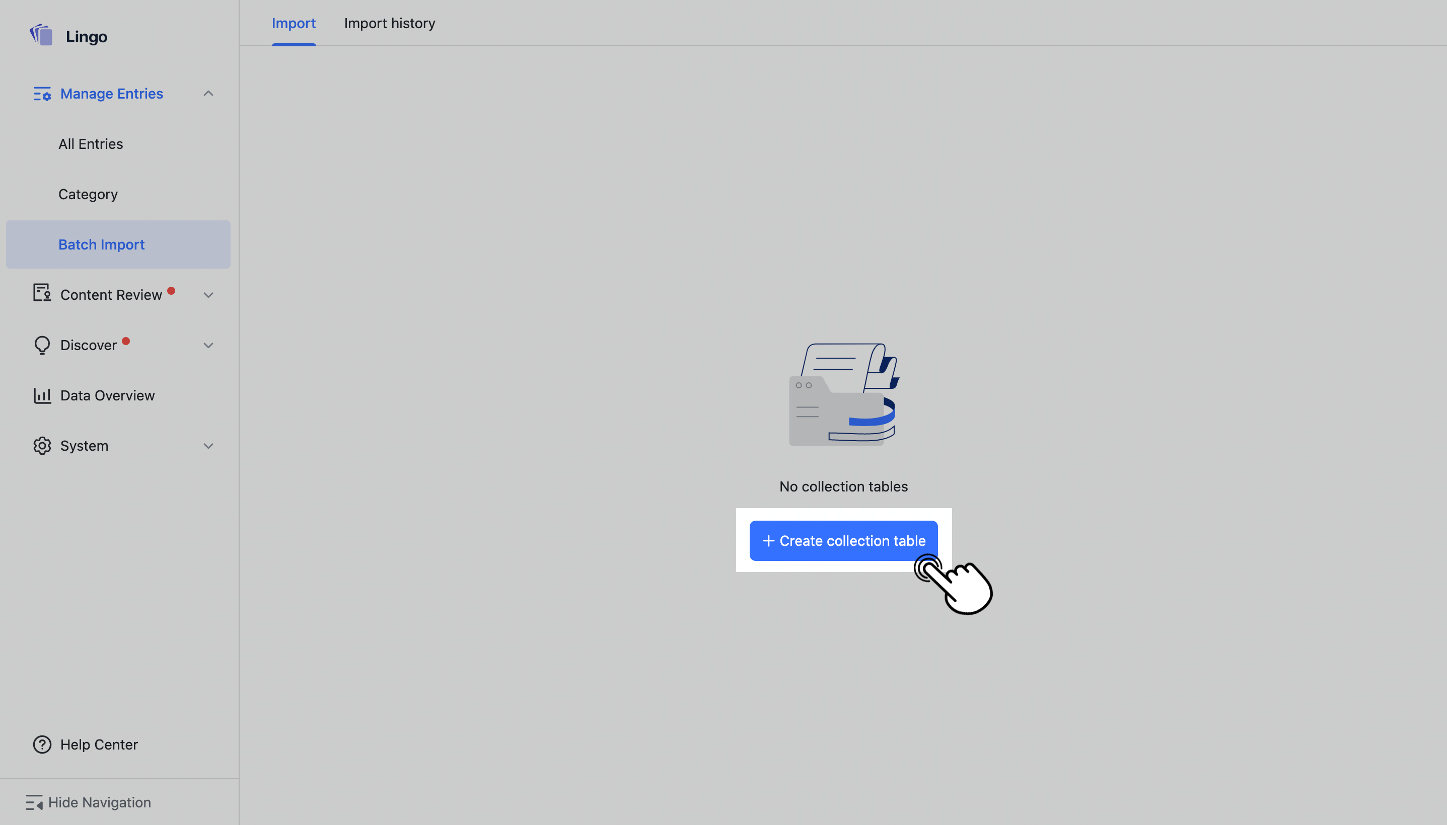
Task: Select All Entries in the sidebar
Action: [91, 143]
